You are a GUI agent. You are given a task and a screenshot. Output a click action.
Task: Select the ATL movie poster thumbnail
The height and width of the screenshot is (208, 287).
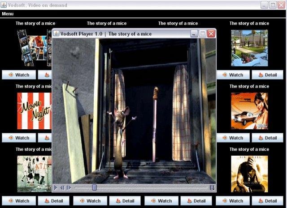click(x=35, y=174)
